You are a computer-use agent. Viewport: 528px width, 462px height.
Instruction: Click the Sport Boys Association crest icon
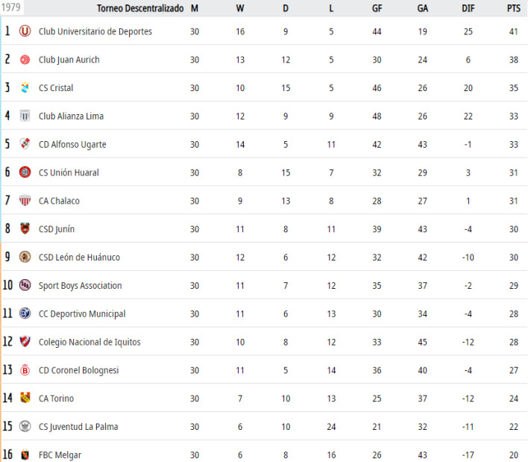pos(25,285)
